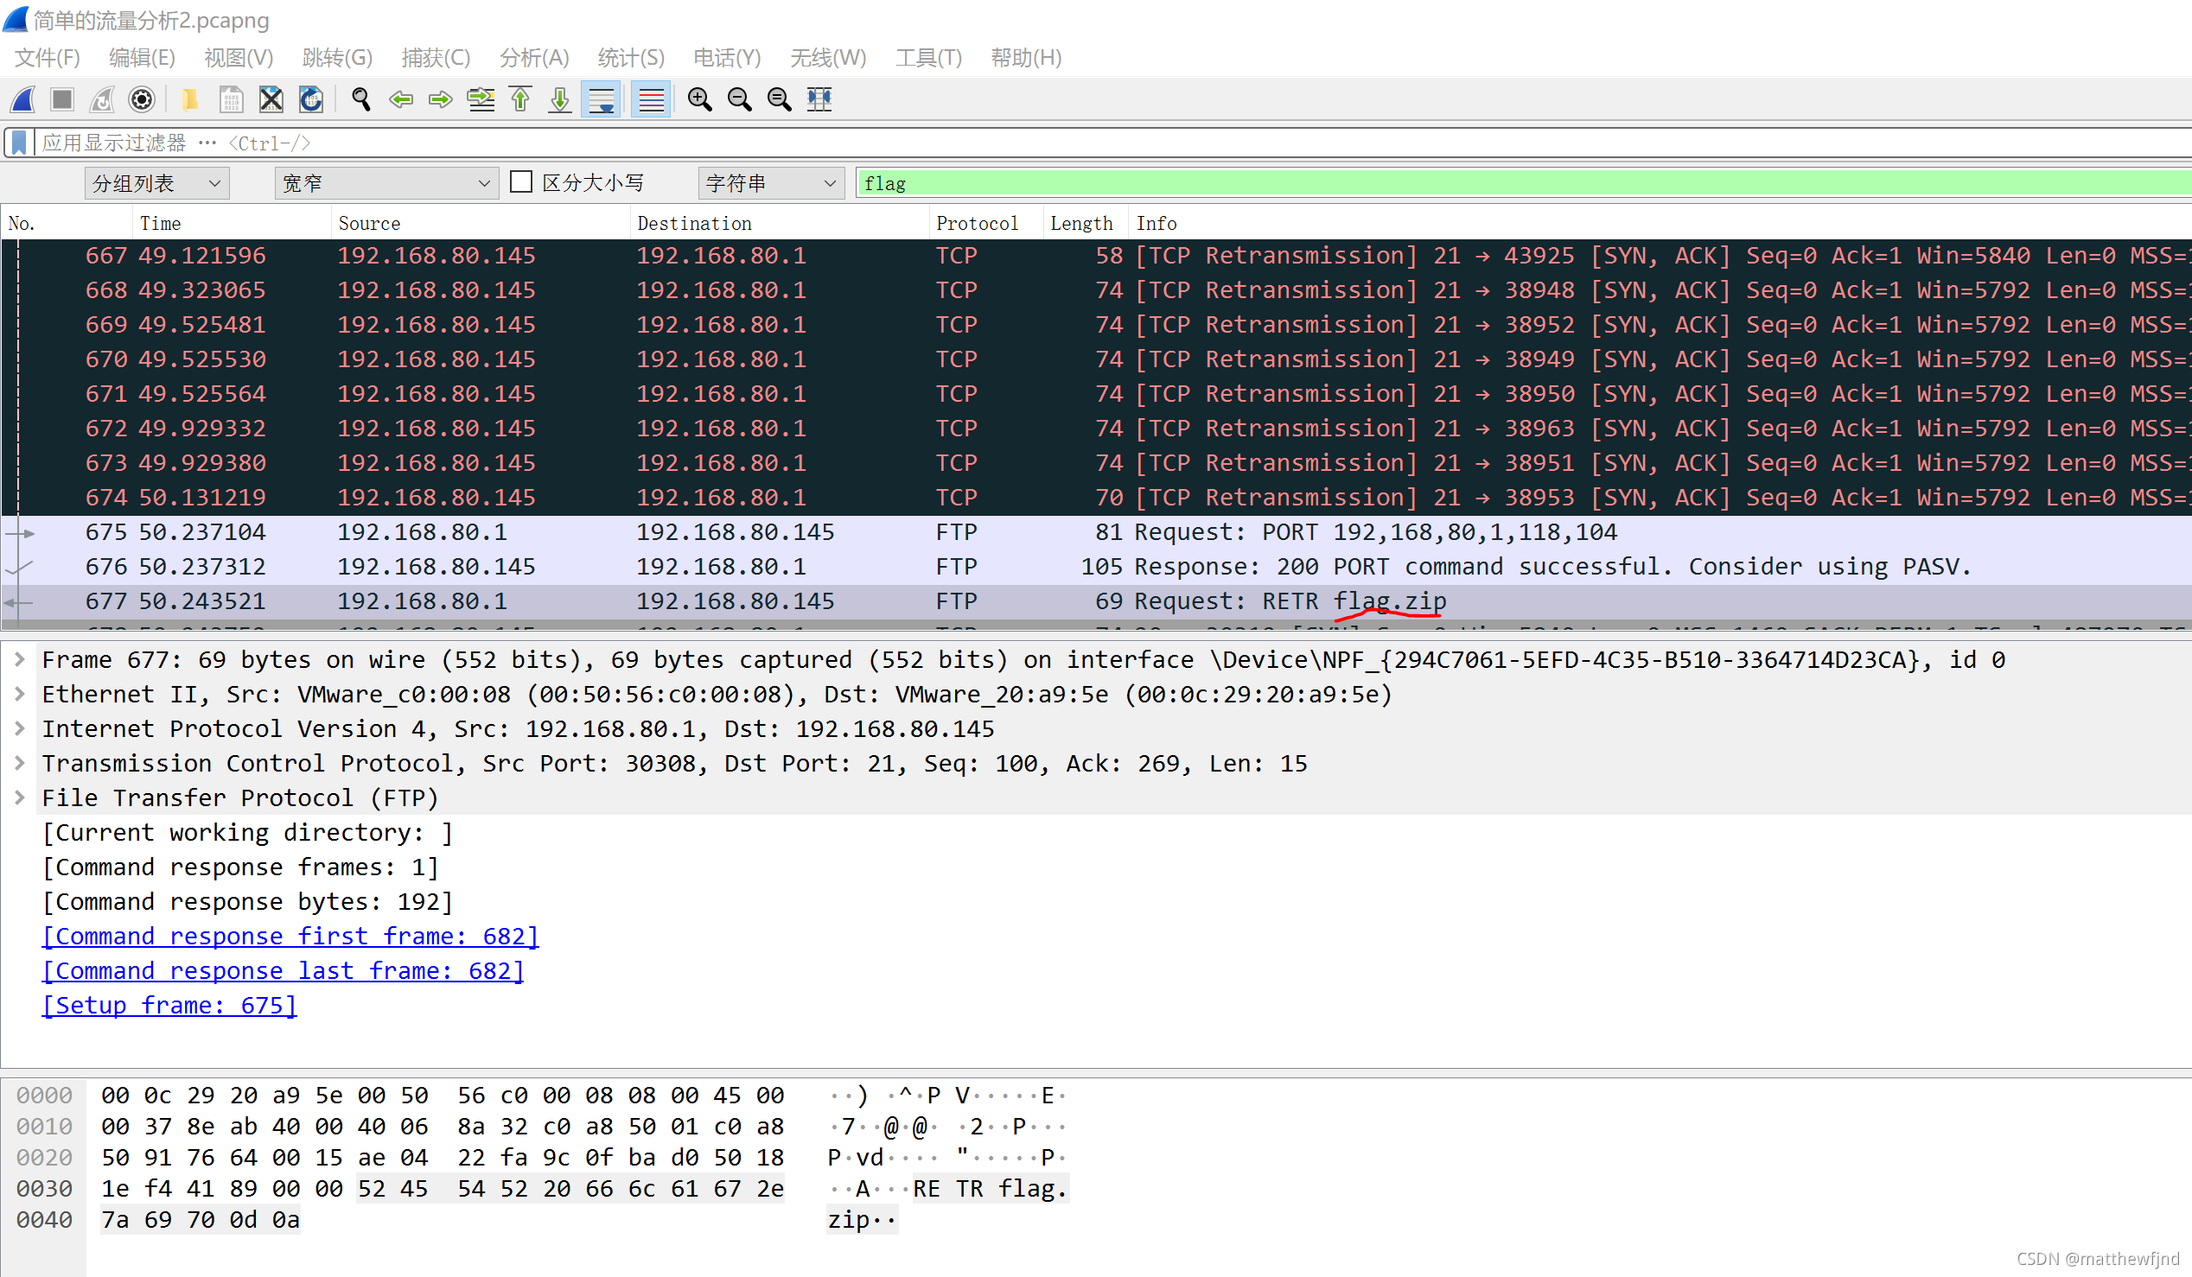The height and width of the screenshot is (1277, 2192).
Task: Toggle auto scroll during live capture
Action: click(x=601, y=99)
